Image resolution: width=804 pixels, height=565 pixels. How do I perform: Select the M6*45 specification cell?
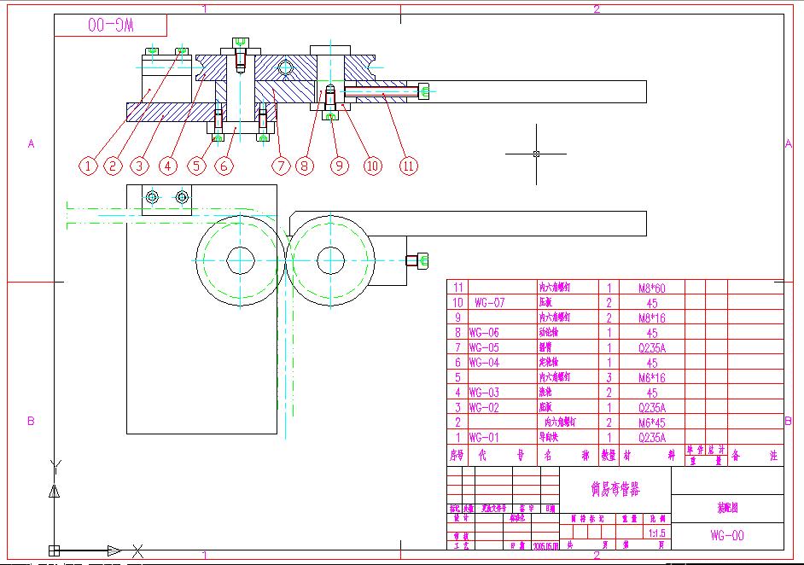(652, 422)
